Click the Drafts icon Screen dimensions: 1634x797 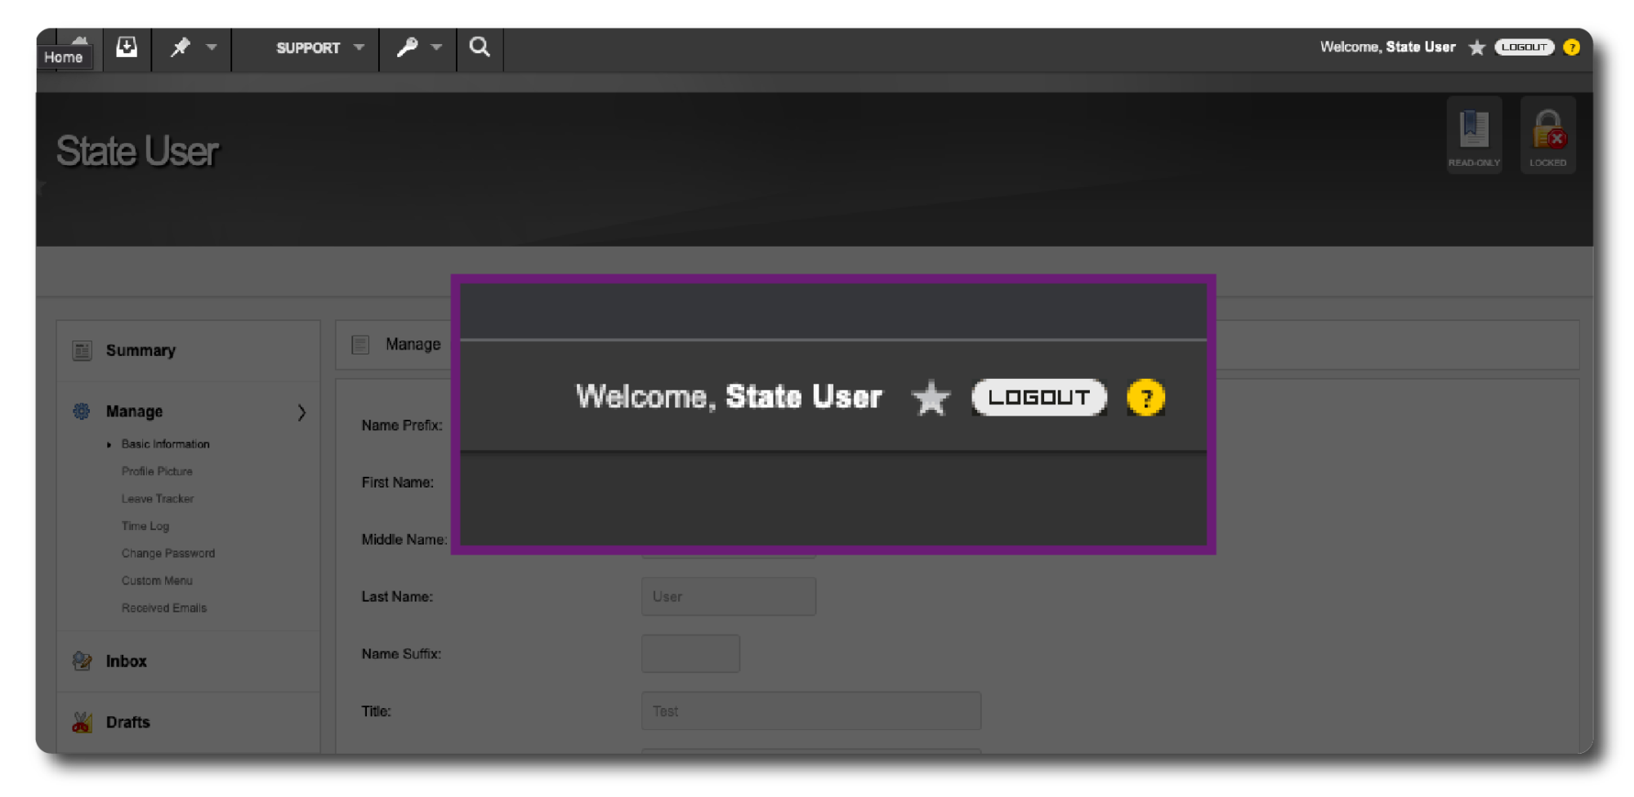[x=82, y=722]
